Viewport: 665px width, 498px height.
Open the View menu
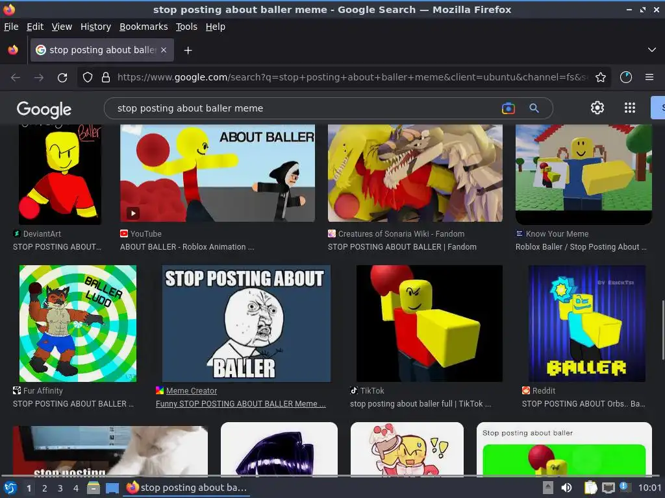(62, 27)
